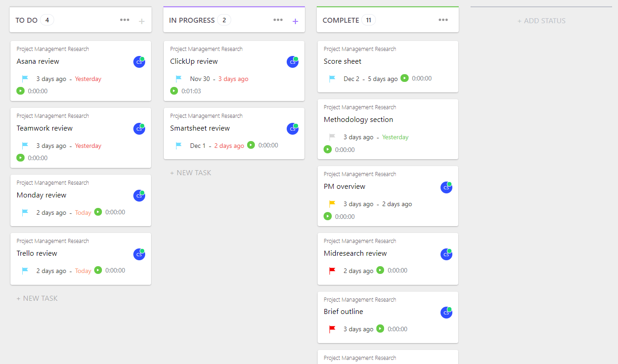Image resolution: width=618 pixels, height=364 pixels.
Task: Click the avatar on the Smartsheet review card
Action: point(293,128)
